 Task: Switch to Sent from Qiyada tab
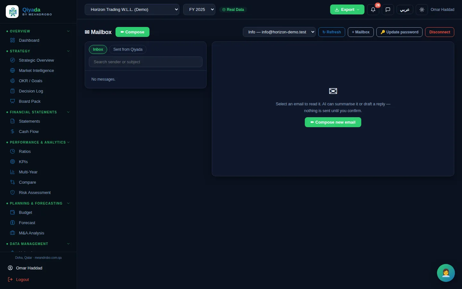pyautogui.click(x=128, y=49)
